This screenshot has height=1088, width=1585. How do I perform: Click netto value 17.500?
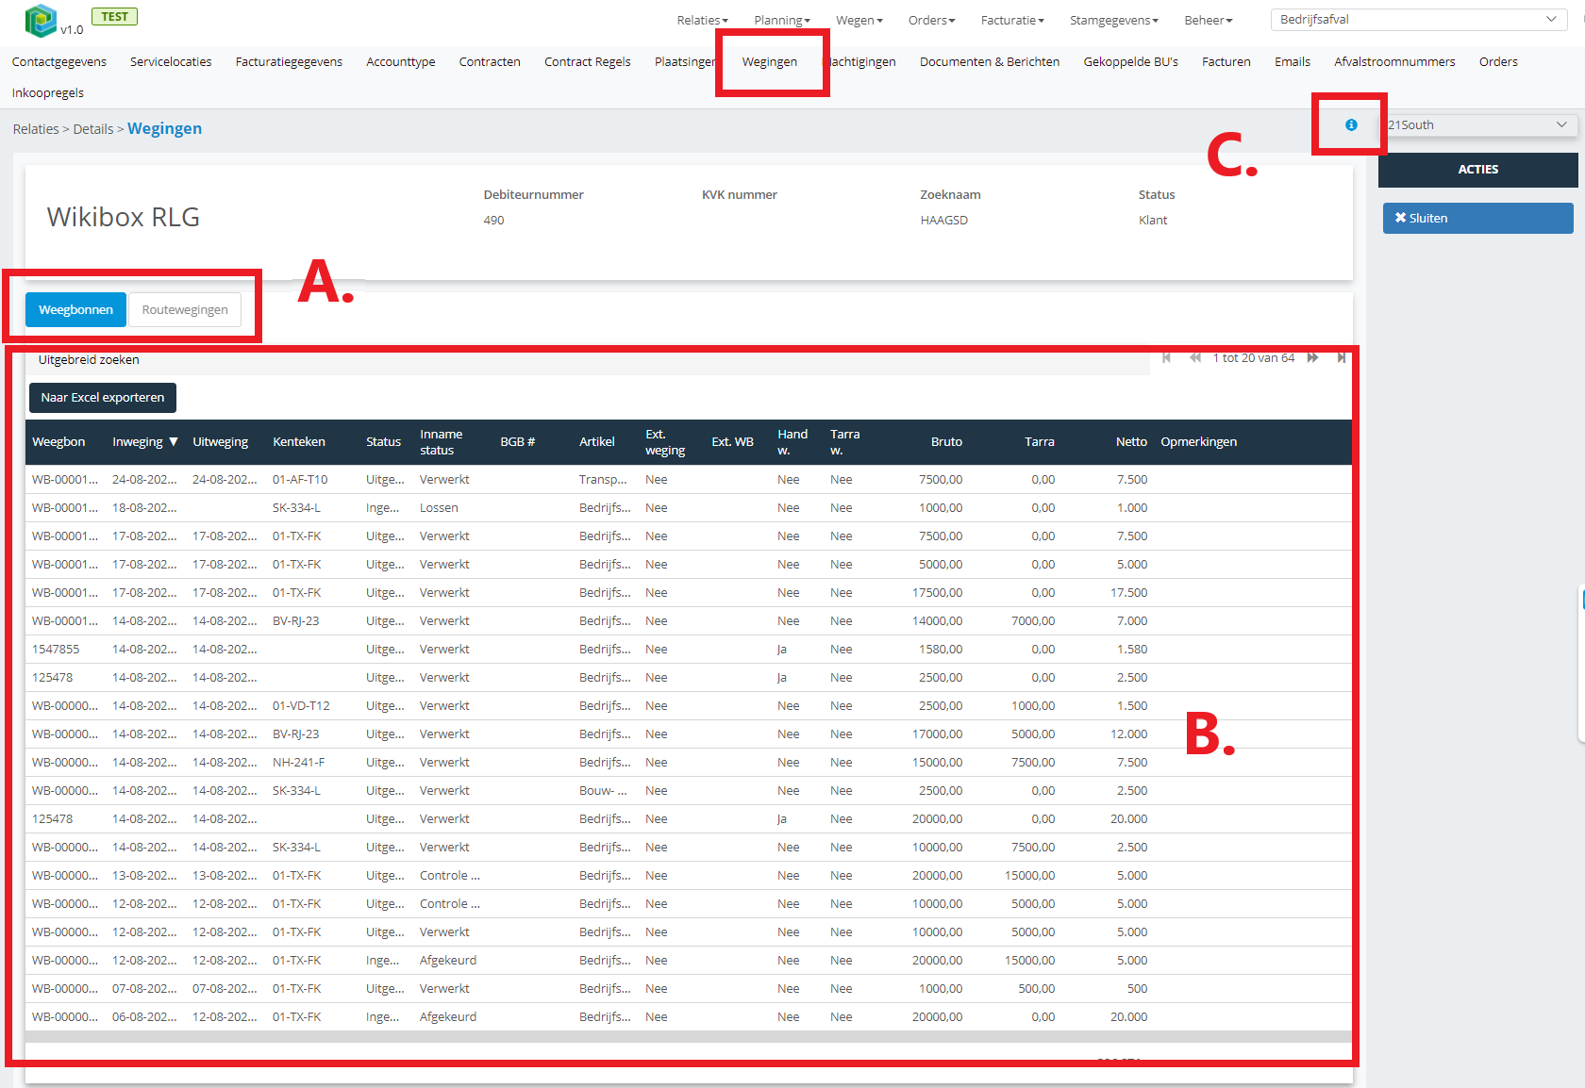(1129, 592)
